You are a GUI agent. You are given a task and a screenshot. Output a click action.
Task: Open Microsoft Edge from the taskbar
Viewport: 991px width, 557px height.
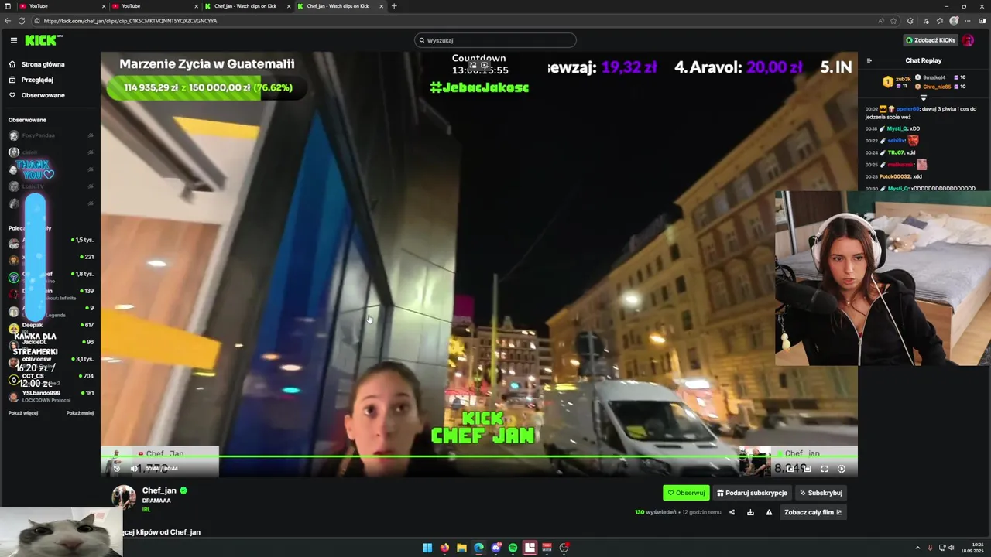point(478,548)
